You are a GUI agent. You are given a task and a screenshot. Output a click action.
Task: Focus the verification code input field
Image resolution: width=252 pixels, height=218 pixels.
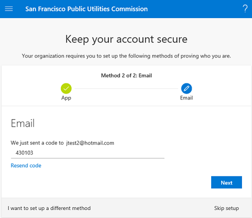[88, 153]
